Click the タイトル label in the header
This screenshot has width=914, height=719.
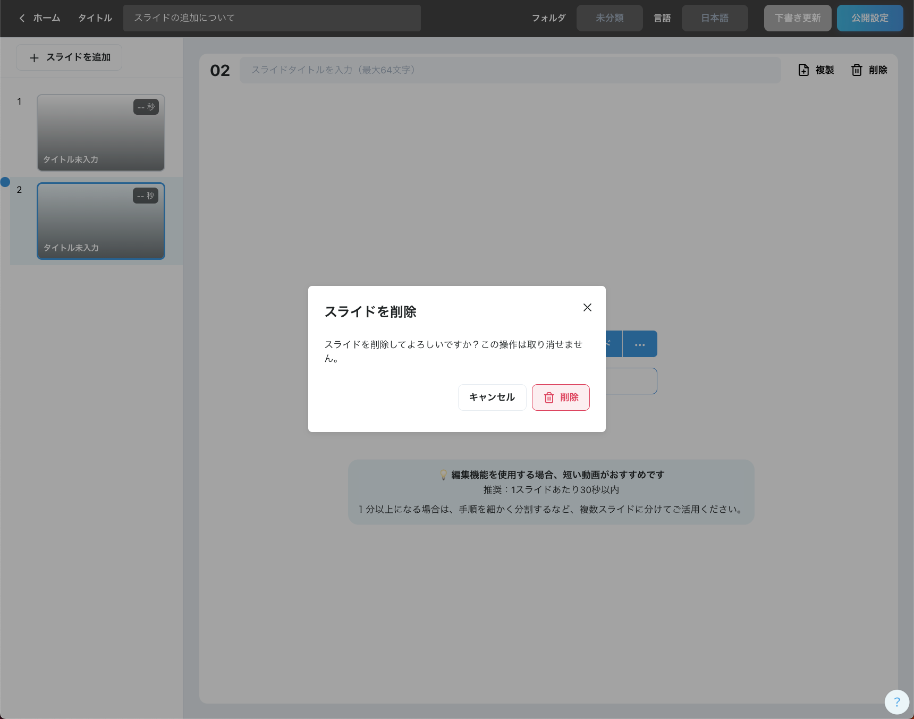click(x=95, y=18)
